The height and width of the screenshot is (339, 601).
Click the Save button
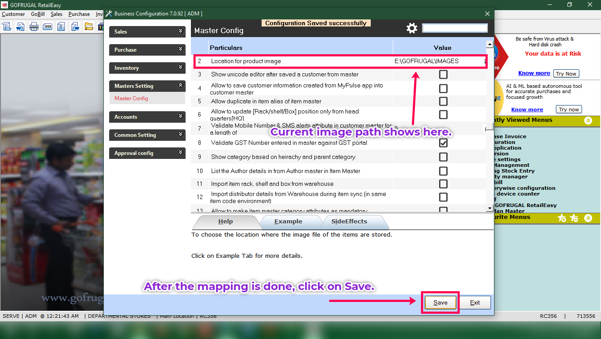440,302
